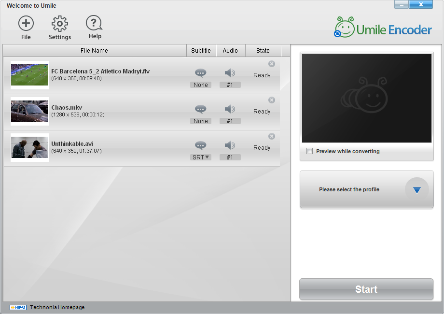Screen dimensions: 444x314
Task: Remove Chaos.mkv using its X icon
Action: 272,100
